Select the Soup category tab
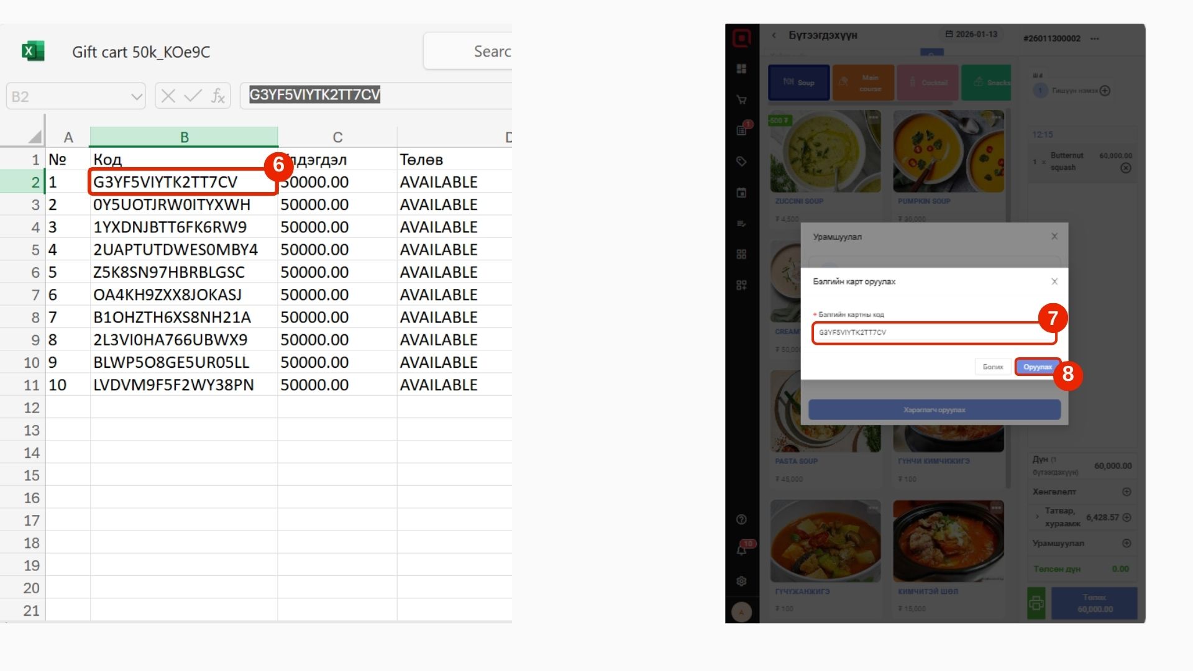The height and width of the screenshot is (671, 1193). click(798, 82)
